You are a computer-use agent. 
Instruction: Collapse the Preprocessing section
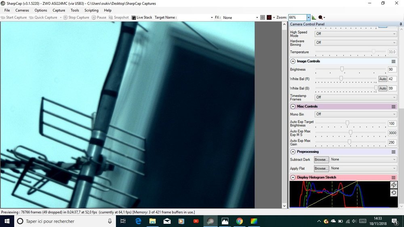point(293,152)
